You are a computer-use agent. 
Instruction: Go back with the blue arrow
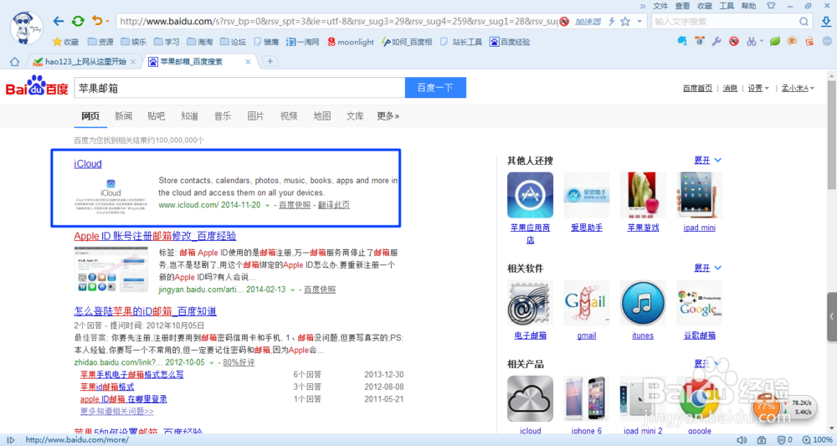pos(59,22)
